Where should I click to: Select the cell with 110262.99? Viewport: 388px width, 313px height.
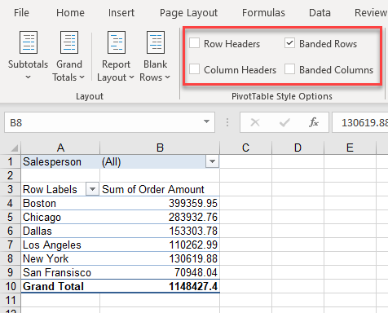point(160,245)
